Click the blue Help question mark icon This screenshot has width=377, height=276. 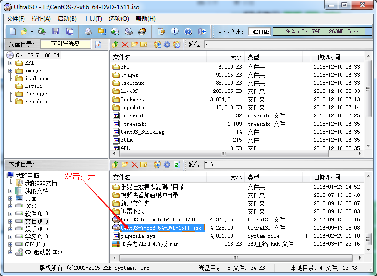pos(188,32)
